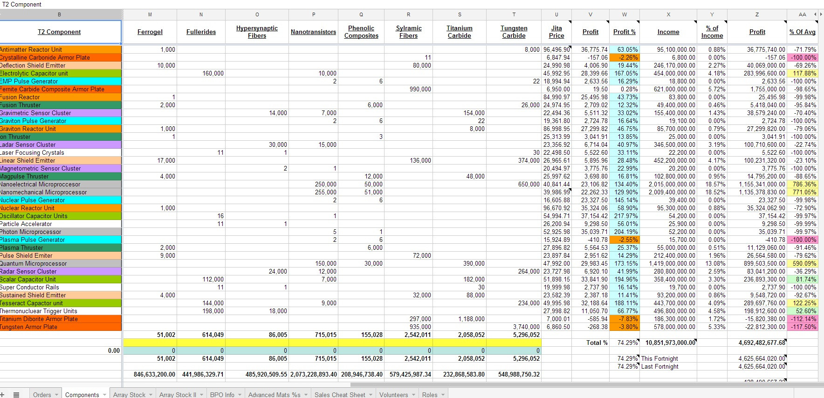Screen dimensions: 824x398
Task: Select column W by its letter header
Action: (624, 14)
